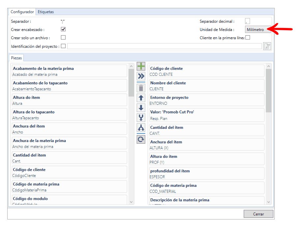Click the edit project identification icon
The image size is (304, 229).
267,46
